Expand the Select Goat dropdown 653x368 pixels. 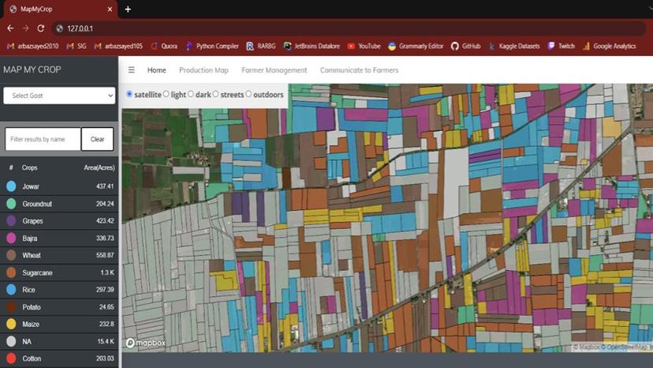(60, 96)
